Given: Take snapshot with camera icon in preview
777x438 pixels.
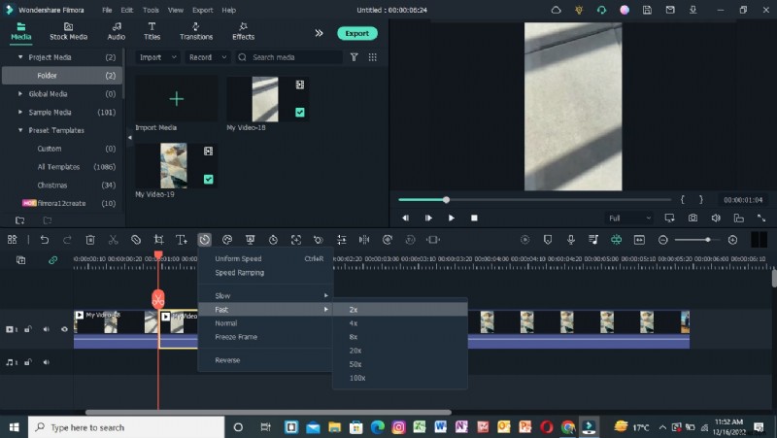Looking at the screenshot, I should pyautogui.click(x=693, y=218).
